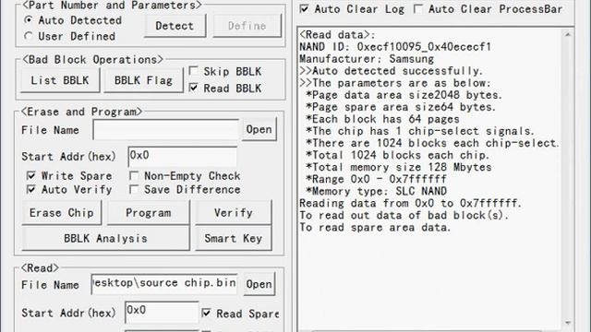
Task: Click the Program button
Action: (148, 213)
